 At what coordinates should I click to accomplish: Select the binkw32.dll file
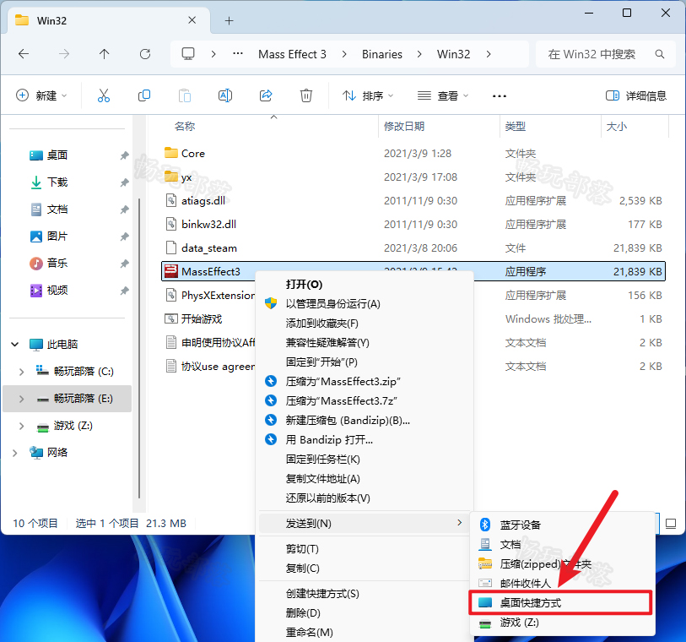tap(208, 224)
